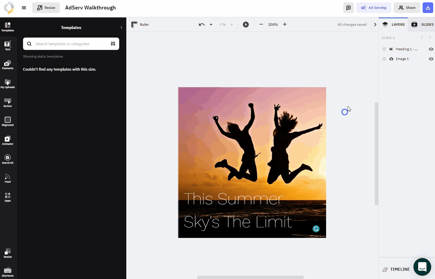Open Ad Serving
Viewport: 435px width, 279px height.
(374, 8)
